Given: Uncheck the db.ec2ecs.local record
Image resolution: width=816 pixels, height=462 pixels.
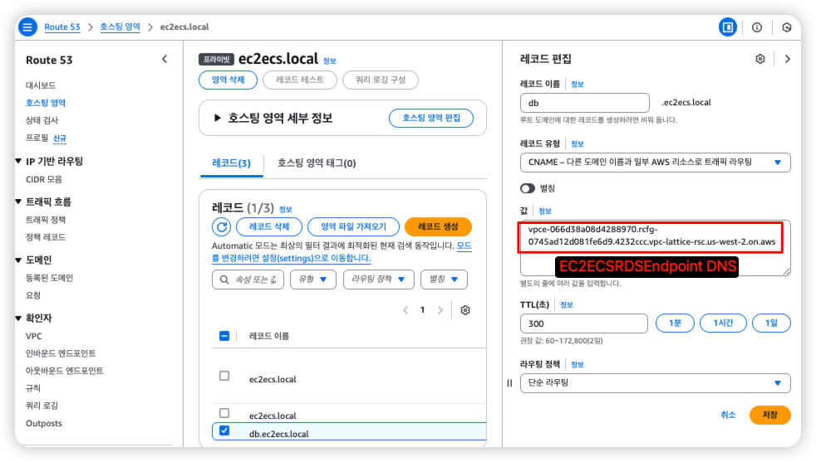Looking at the screenshot, I should [x=224, y=430].
